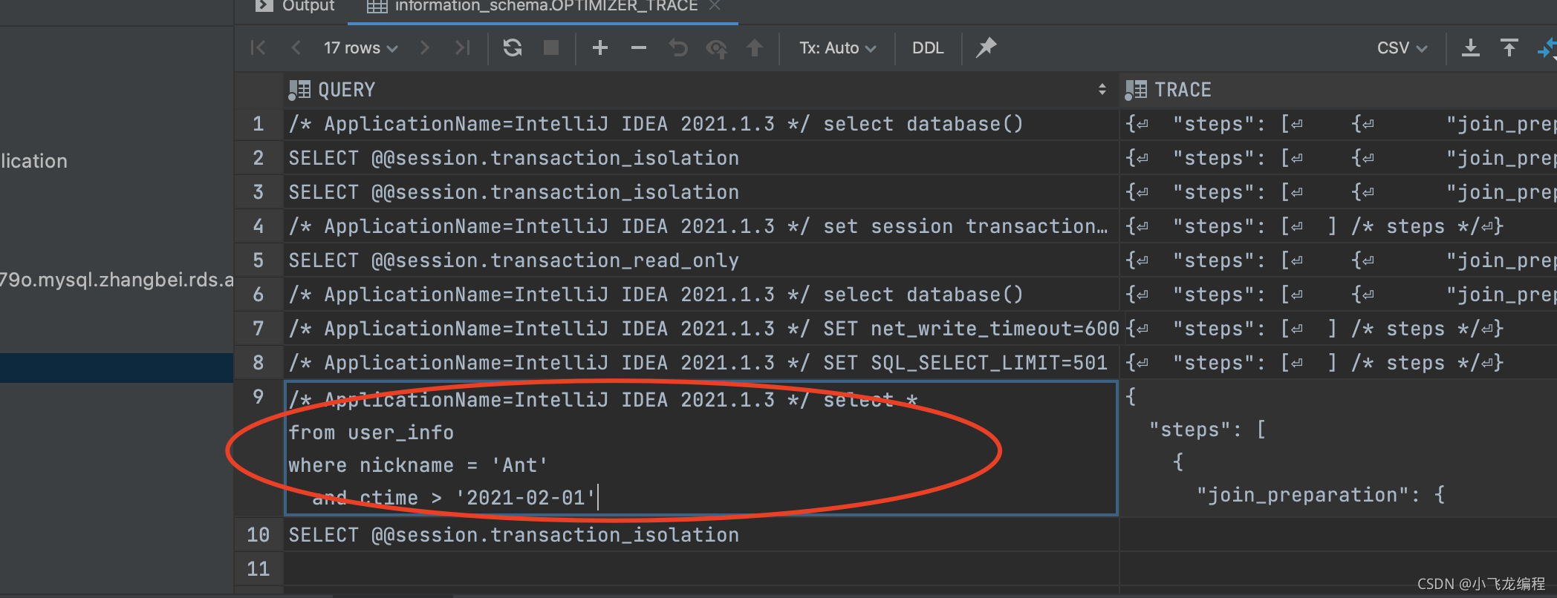This screenshot has height=598, width=1557.
Task: Sort with the QUERY column arrows
Action: coord(1102,90)
